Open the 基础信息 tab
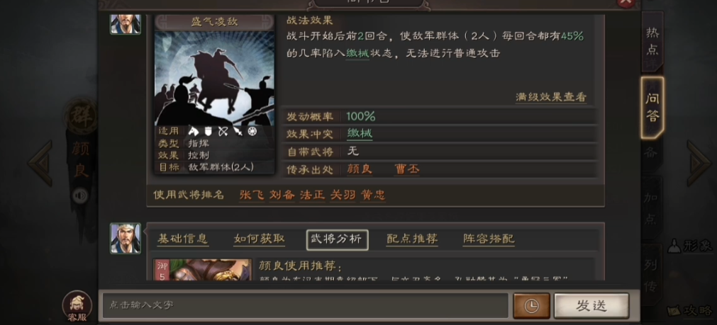Viewport: 717px width, 325px height. point(182,239)
